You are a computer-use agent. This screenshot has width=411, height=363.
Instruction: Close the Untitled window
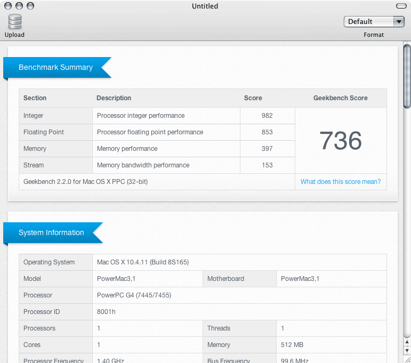point(7,6)
